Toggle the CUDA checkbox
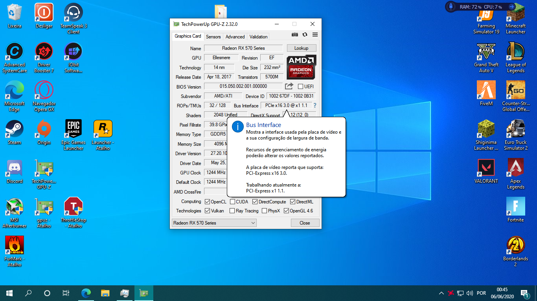The height and width of the screenshot is (301, 537). [233, 202]
